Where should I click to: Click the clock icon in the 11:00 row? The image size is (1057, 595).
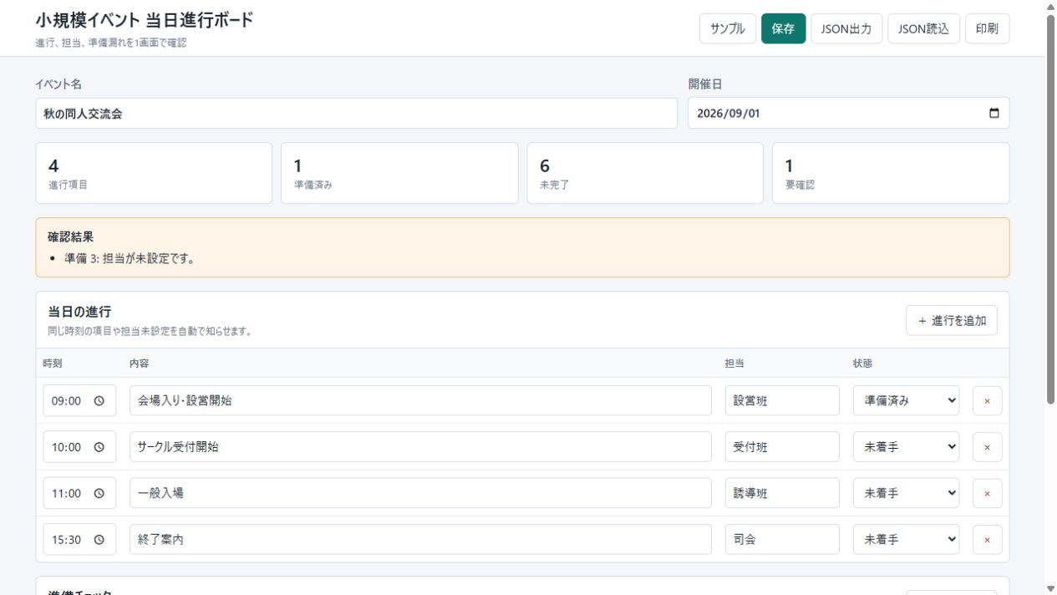pyautogui.click(x=99, y=493)
